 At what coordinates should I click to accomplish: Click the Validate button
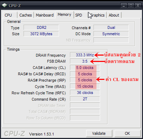(99, 133)
